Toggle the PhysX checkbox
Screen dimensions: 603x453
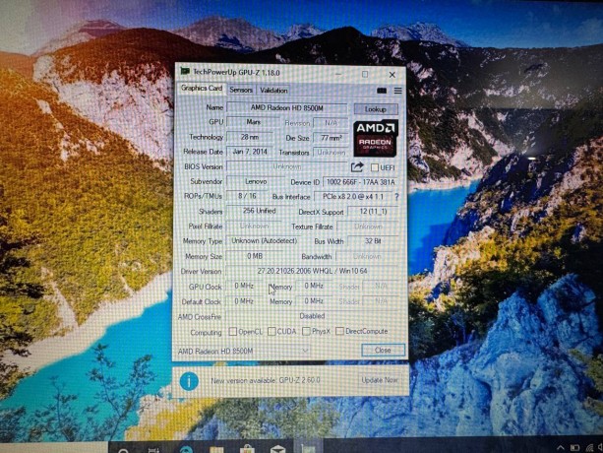[306, 331]
